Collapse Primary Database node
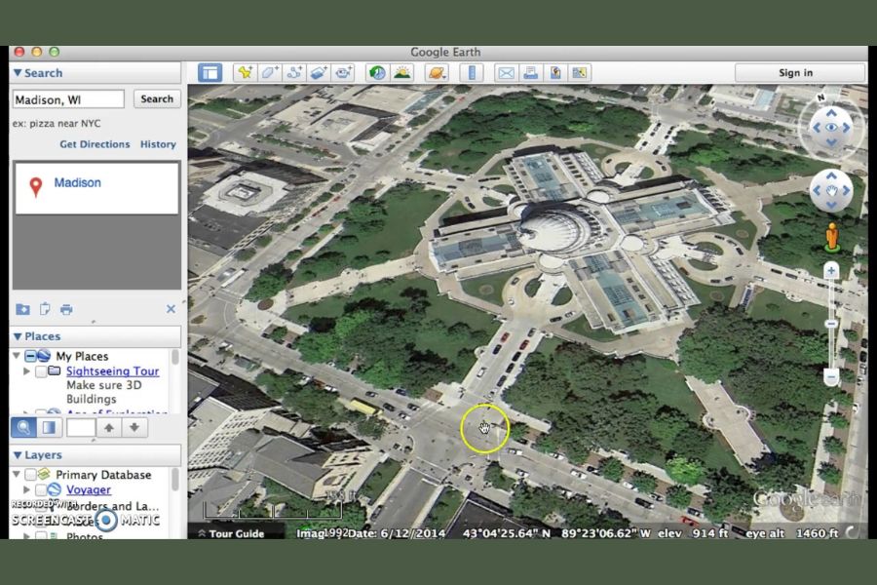The width and height of the screenshot is (877, 585). pyautogui.click(x=17, y=475)
